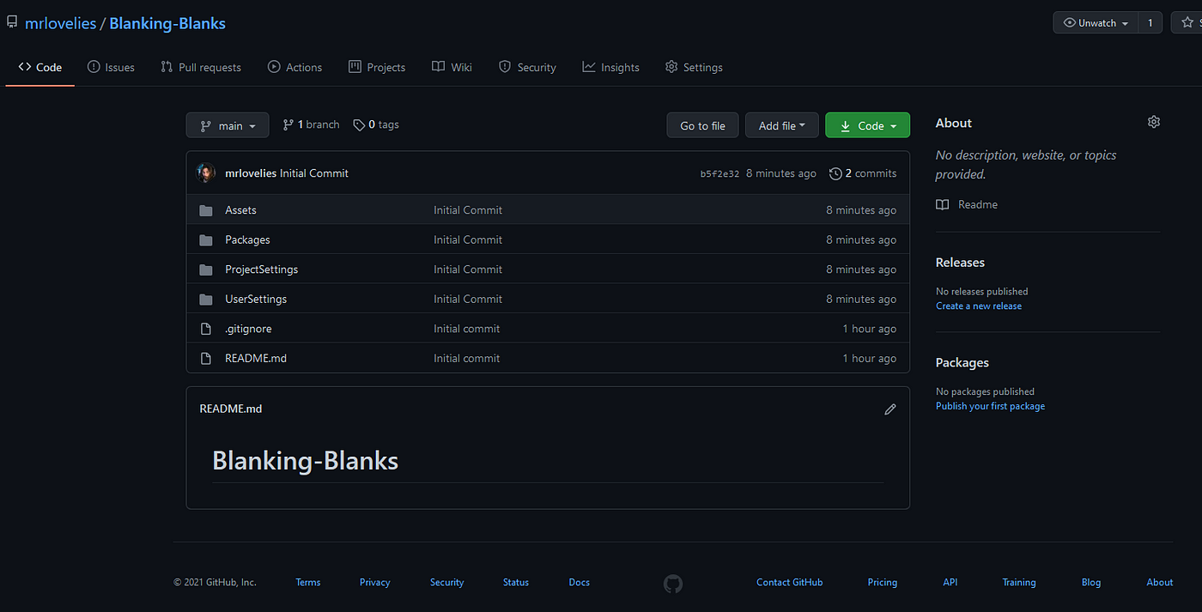The image size is (1202, 612).
Task: Switch to the Code tab
Action: coord(40,67)
